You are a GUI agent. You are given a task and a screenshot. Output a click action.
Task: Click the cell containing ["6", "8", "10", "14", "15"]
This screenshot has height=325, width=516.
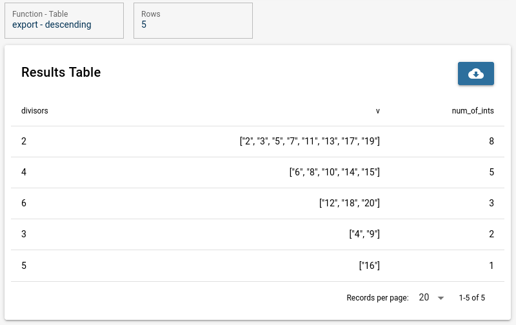pyautogui.click(x=334, y=172)
